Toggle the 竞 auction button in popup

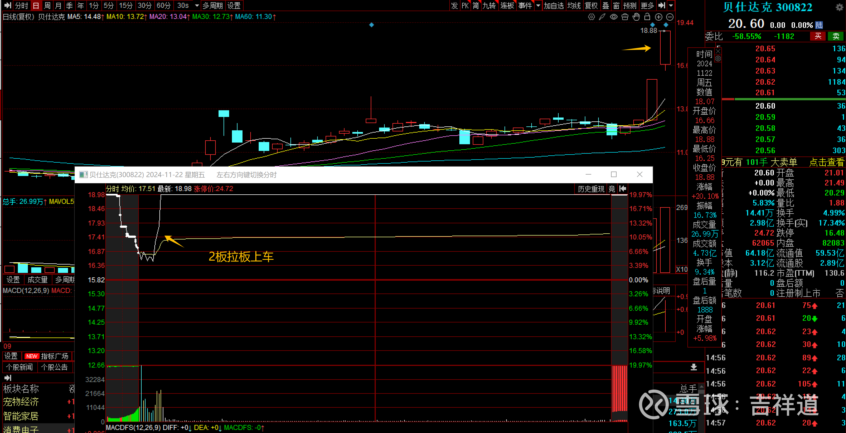coord(612,189)
